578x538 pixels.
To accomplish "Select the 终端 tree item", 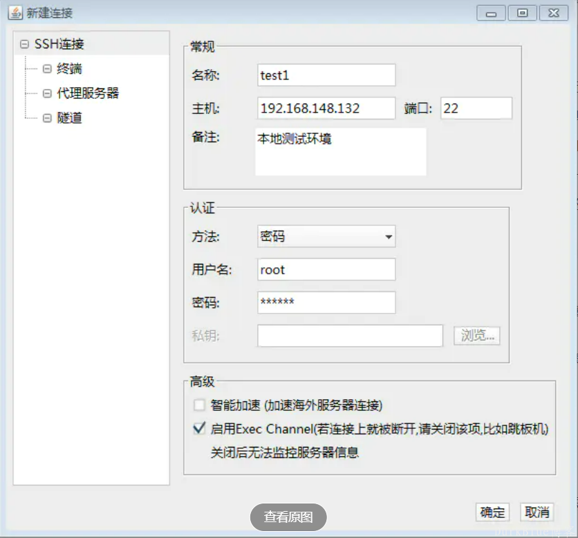I will [x=69, y=69].
